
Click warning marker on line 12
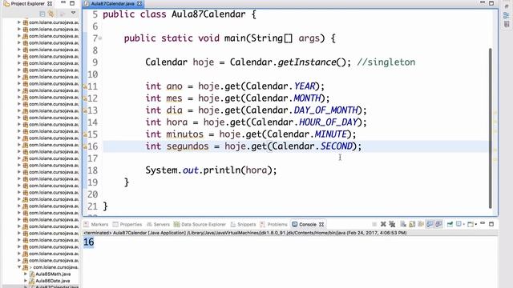click(85, 98)
